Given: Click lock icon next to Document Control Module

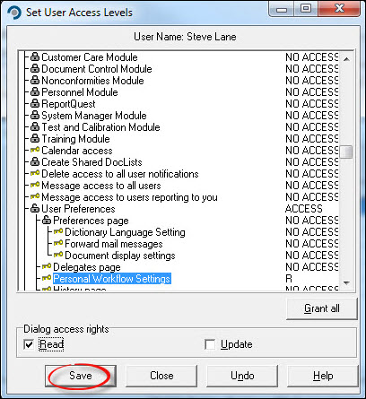Looking at the screenshot, I should 35,68.
